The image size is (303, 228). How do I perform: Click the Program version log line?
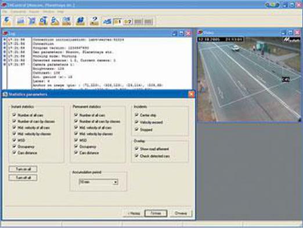click(61, 48)
